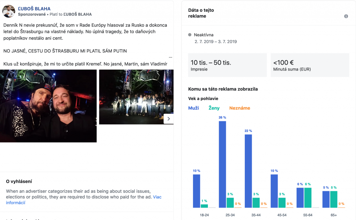Click the grey Neaktívna status dot
The height and width of the screenshot is (220, 356).
(190, 35)
